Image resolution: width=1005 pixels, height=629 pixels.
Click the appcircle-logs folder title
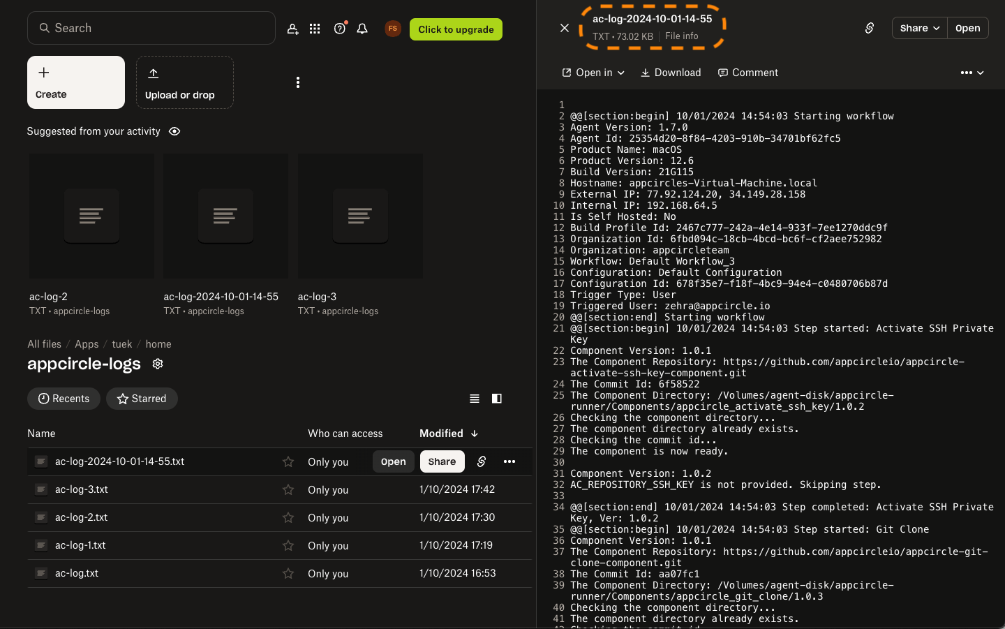[x=84, y=364]
